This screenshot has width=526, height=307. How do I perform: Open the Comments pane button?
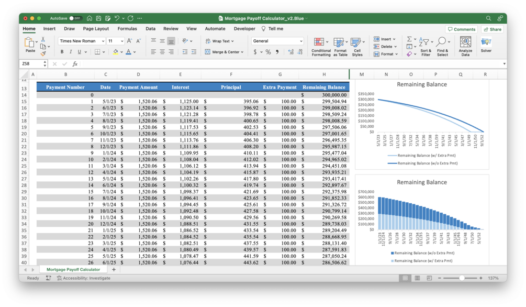tap(462, 29)
